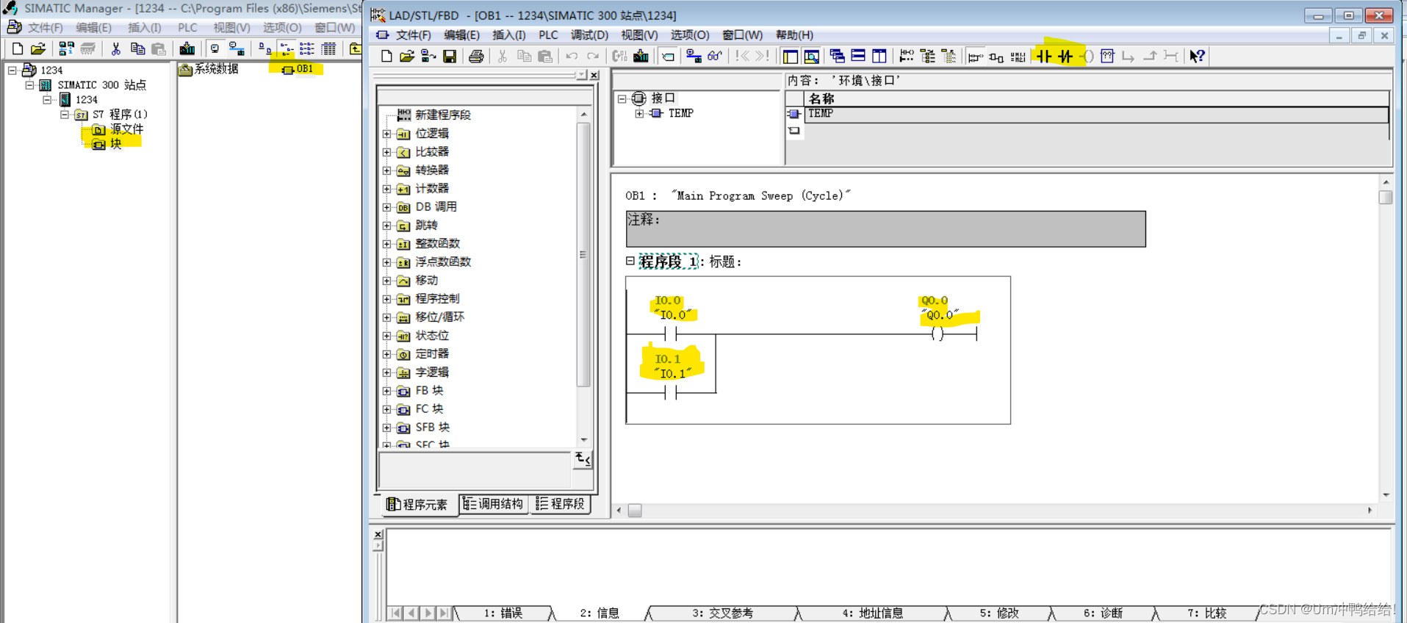Toggle the Overviews panel icon in LAD toolbar
This screenshot has width=1407, height=623.
[x=791, y=57]
